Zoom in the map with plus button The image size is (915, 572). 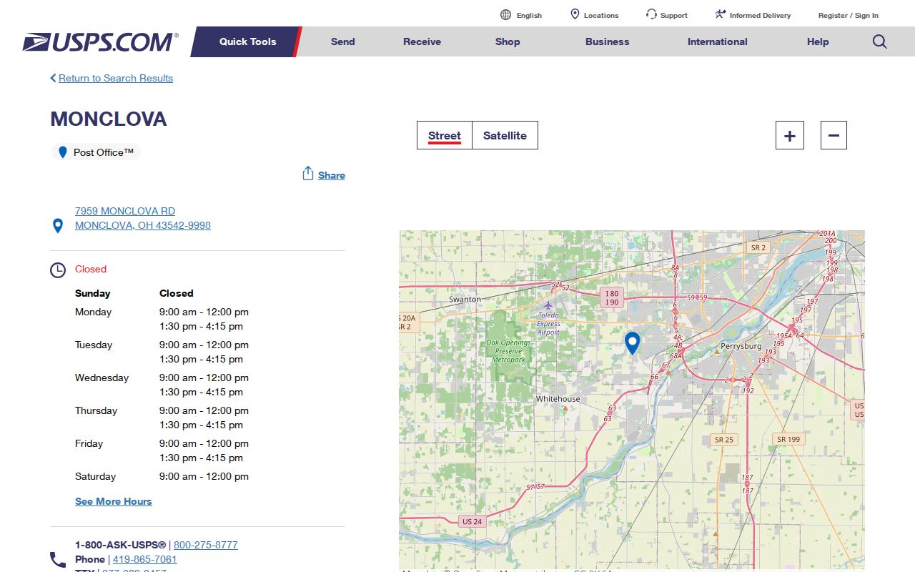pyautogui.click(x=790, y=135)
